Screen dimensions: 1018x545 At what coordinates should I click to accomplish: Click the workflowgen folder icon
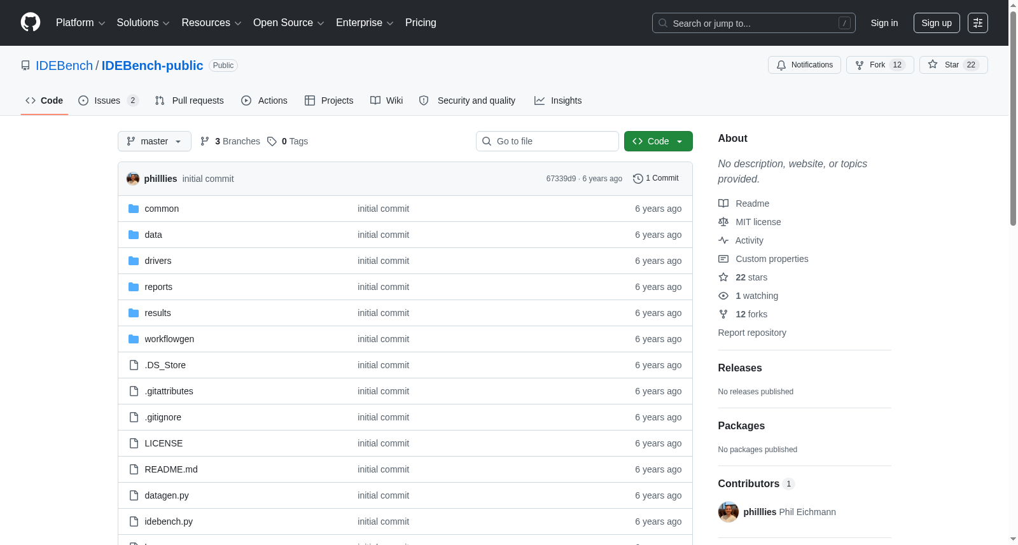pos(134,339)
